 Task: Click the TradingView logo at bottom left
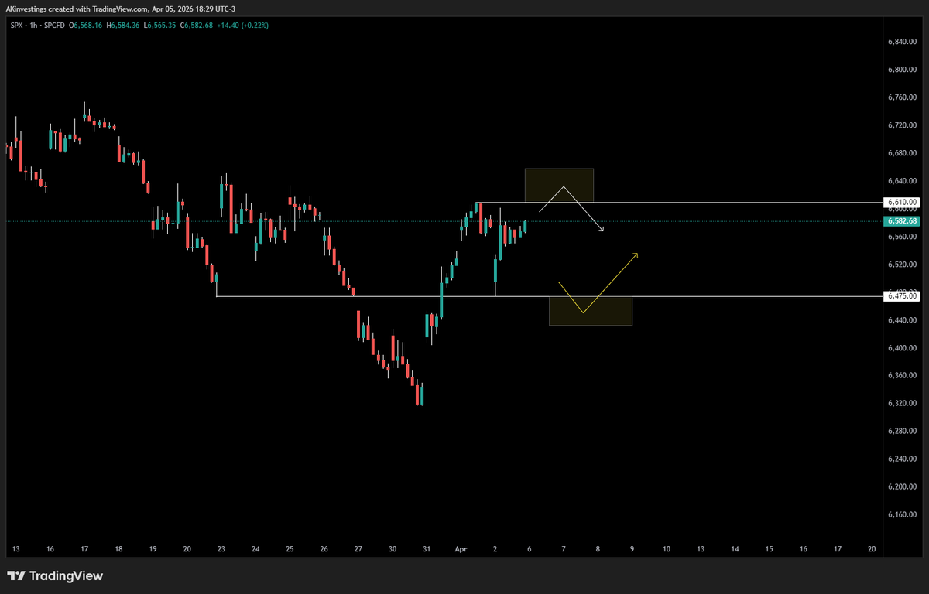(54, 576)
